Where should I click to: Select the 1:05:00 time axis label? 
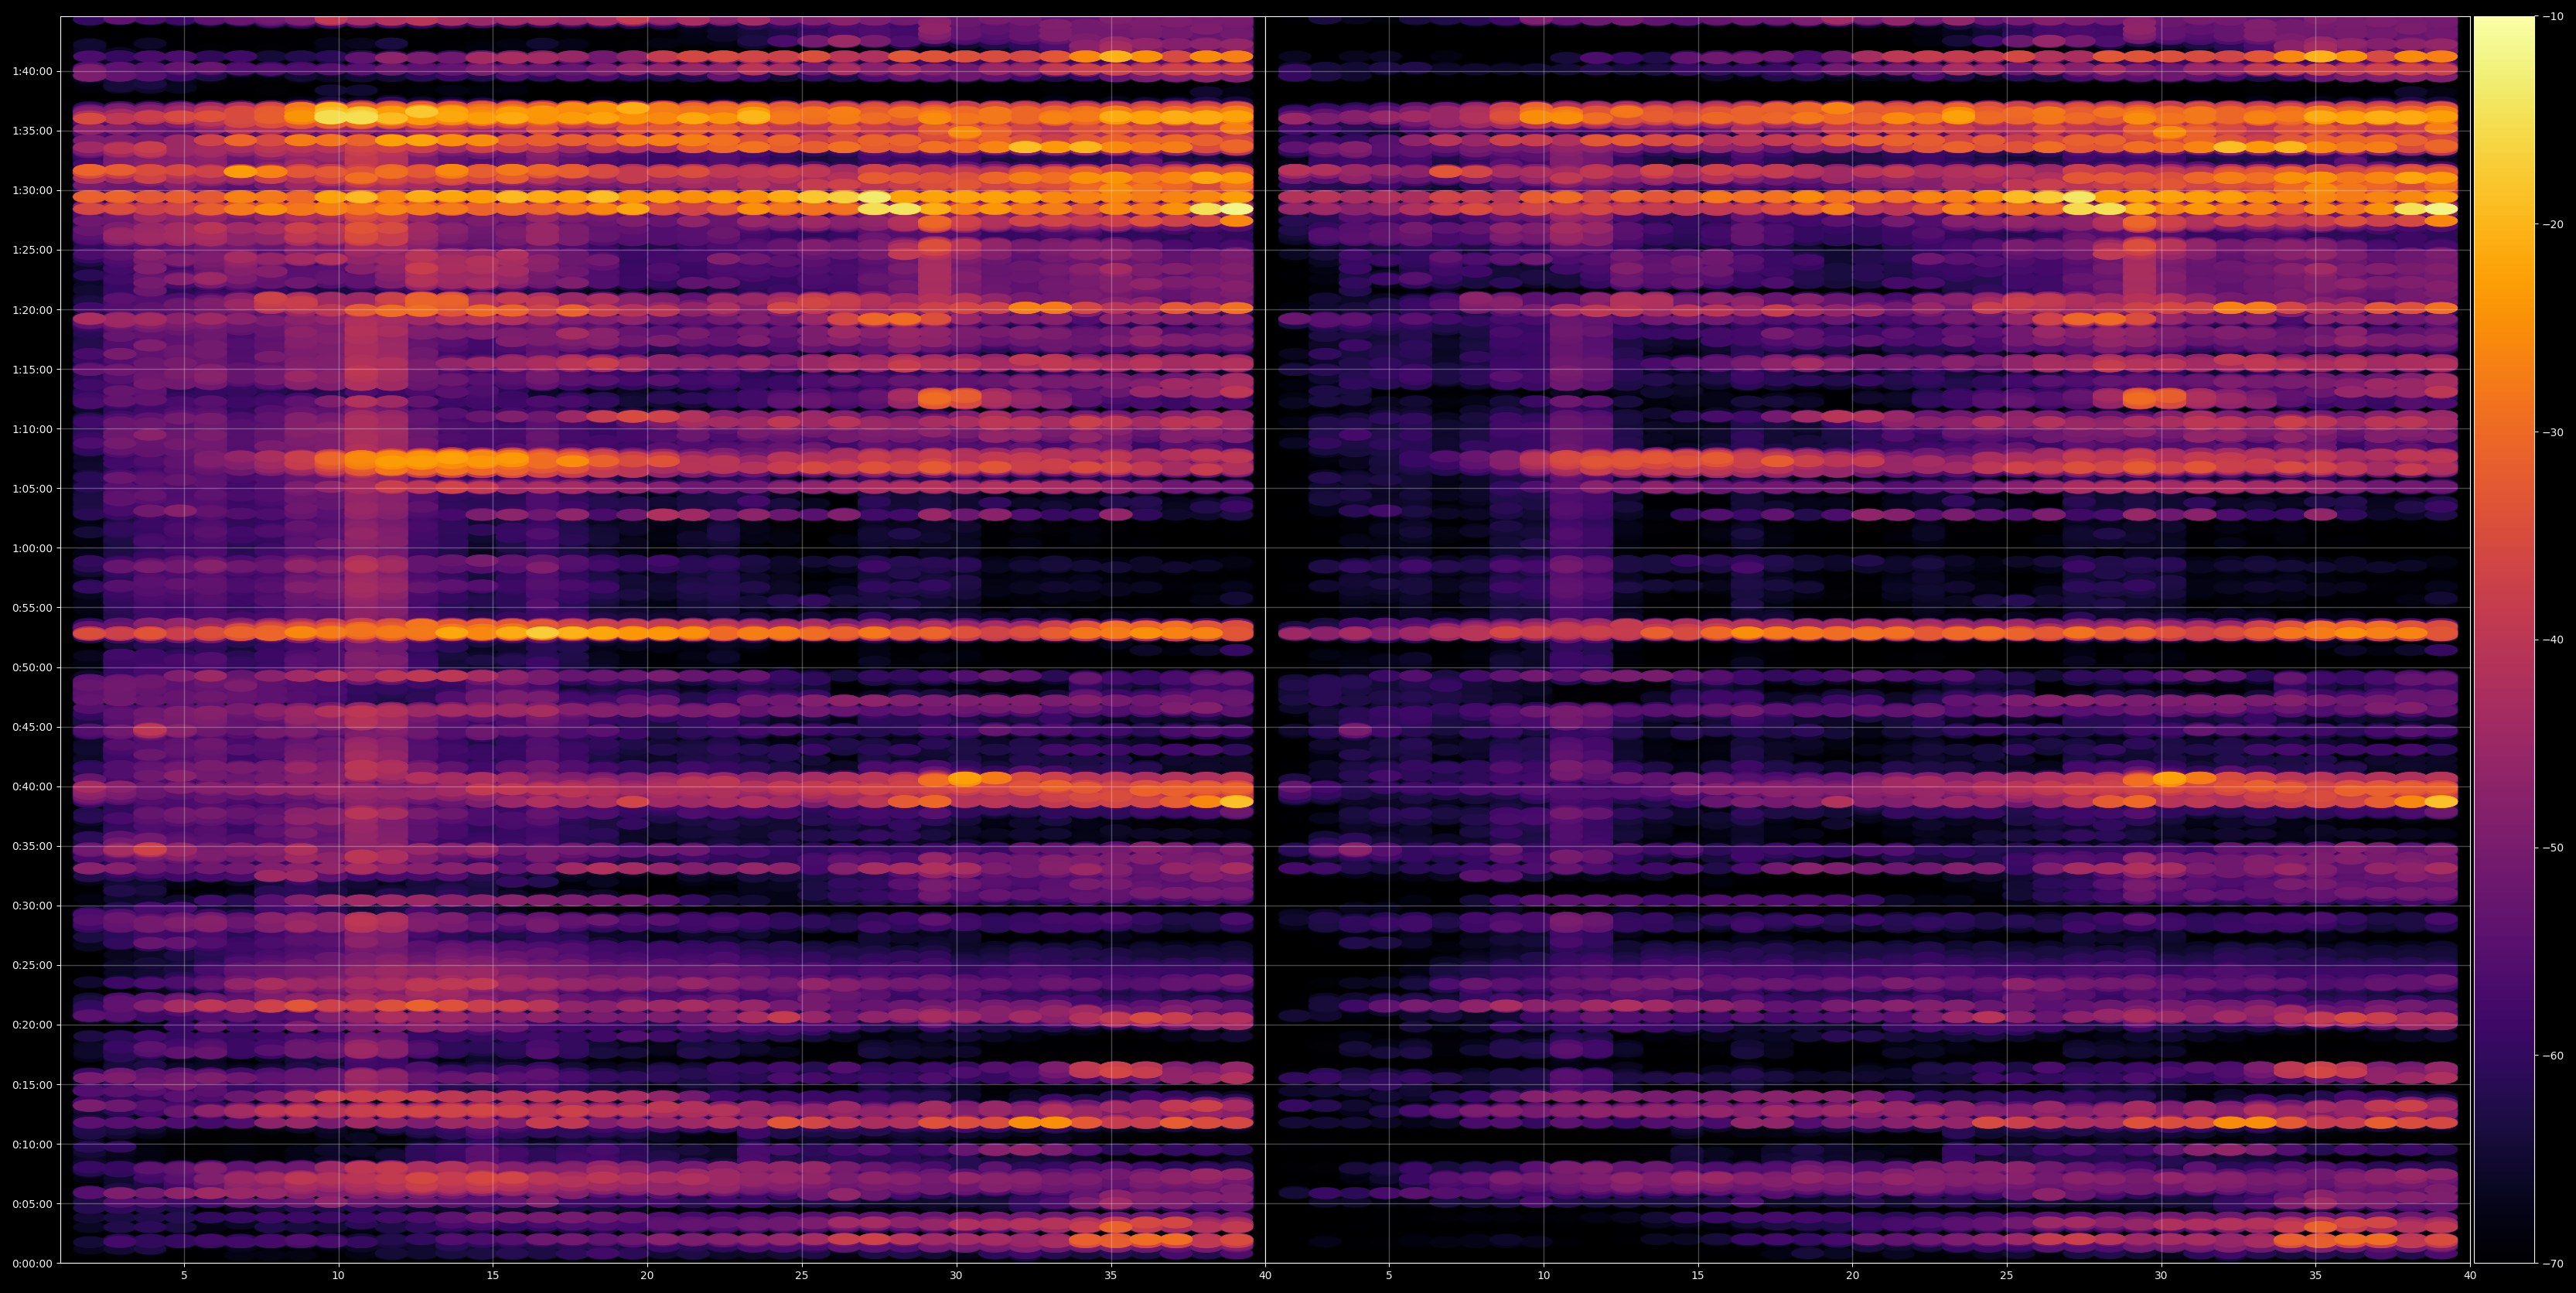[33, 489]
